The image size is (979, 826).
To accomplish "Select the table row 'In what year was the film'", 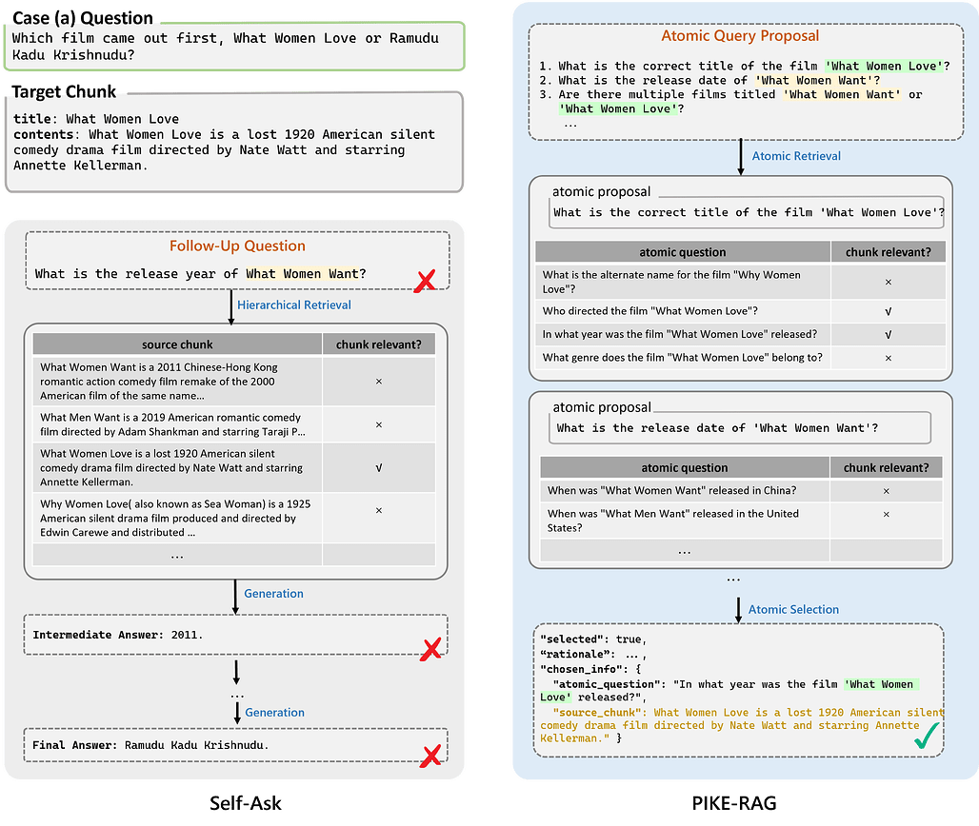I will [x=741, y=334].
